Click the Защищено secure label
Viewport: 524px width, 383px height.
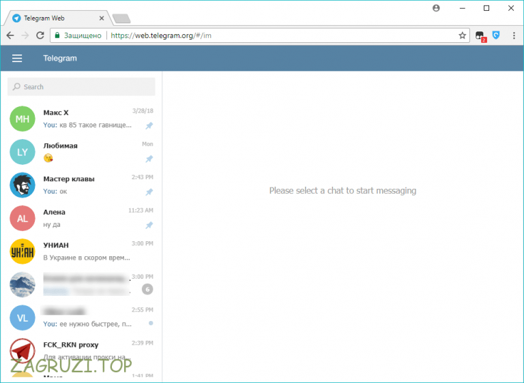click(83, 35)
